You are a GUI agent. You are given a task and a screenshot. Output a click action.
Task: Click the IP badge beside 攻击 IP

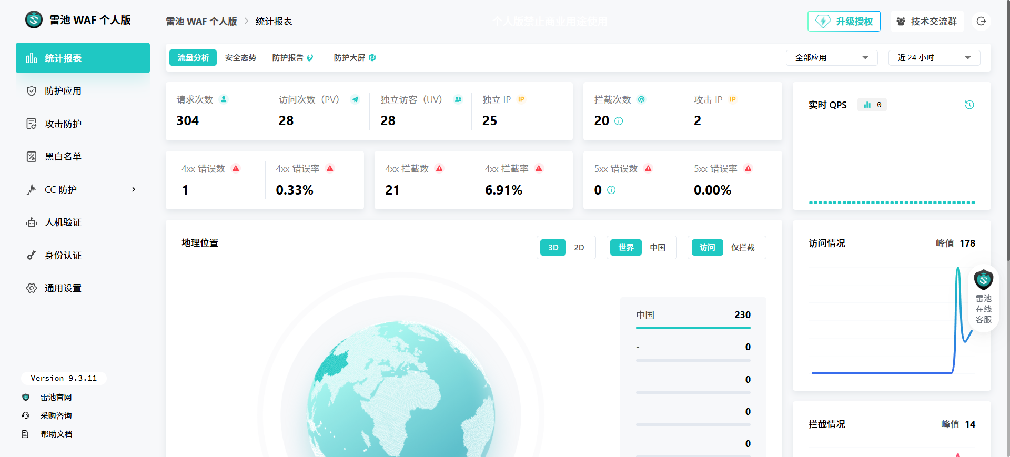tap(732, 99)
